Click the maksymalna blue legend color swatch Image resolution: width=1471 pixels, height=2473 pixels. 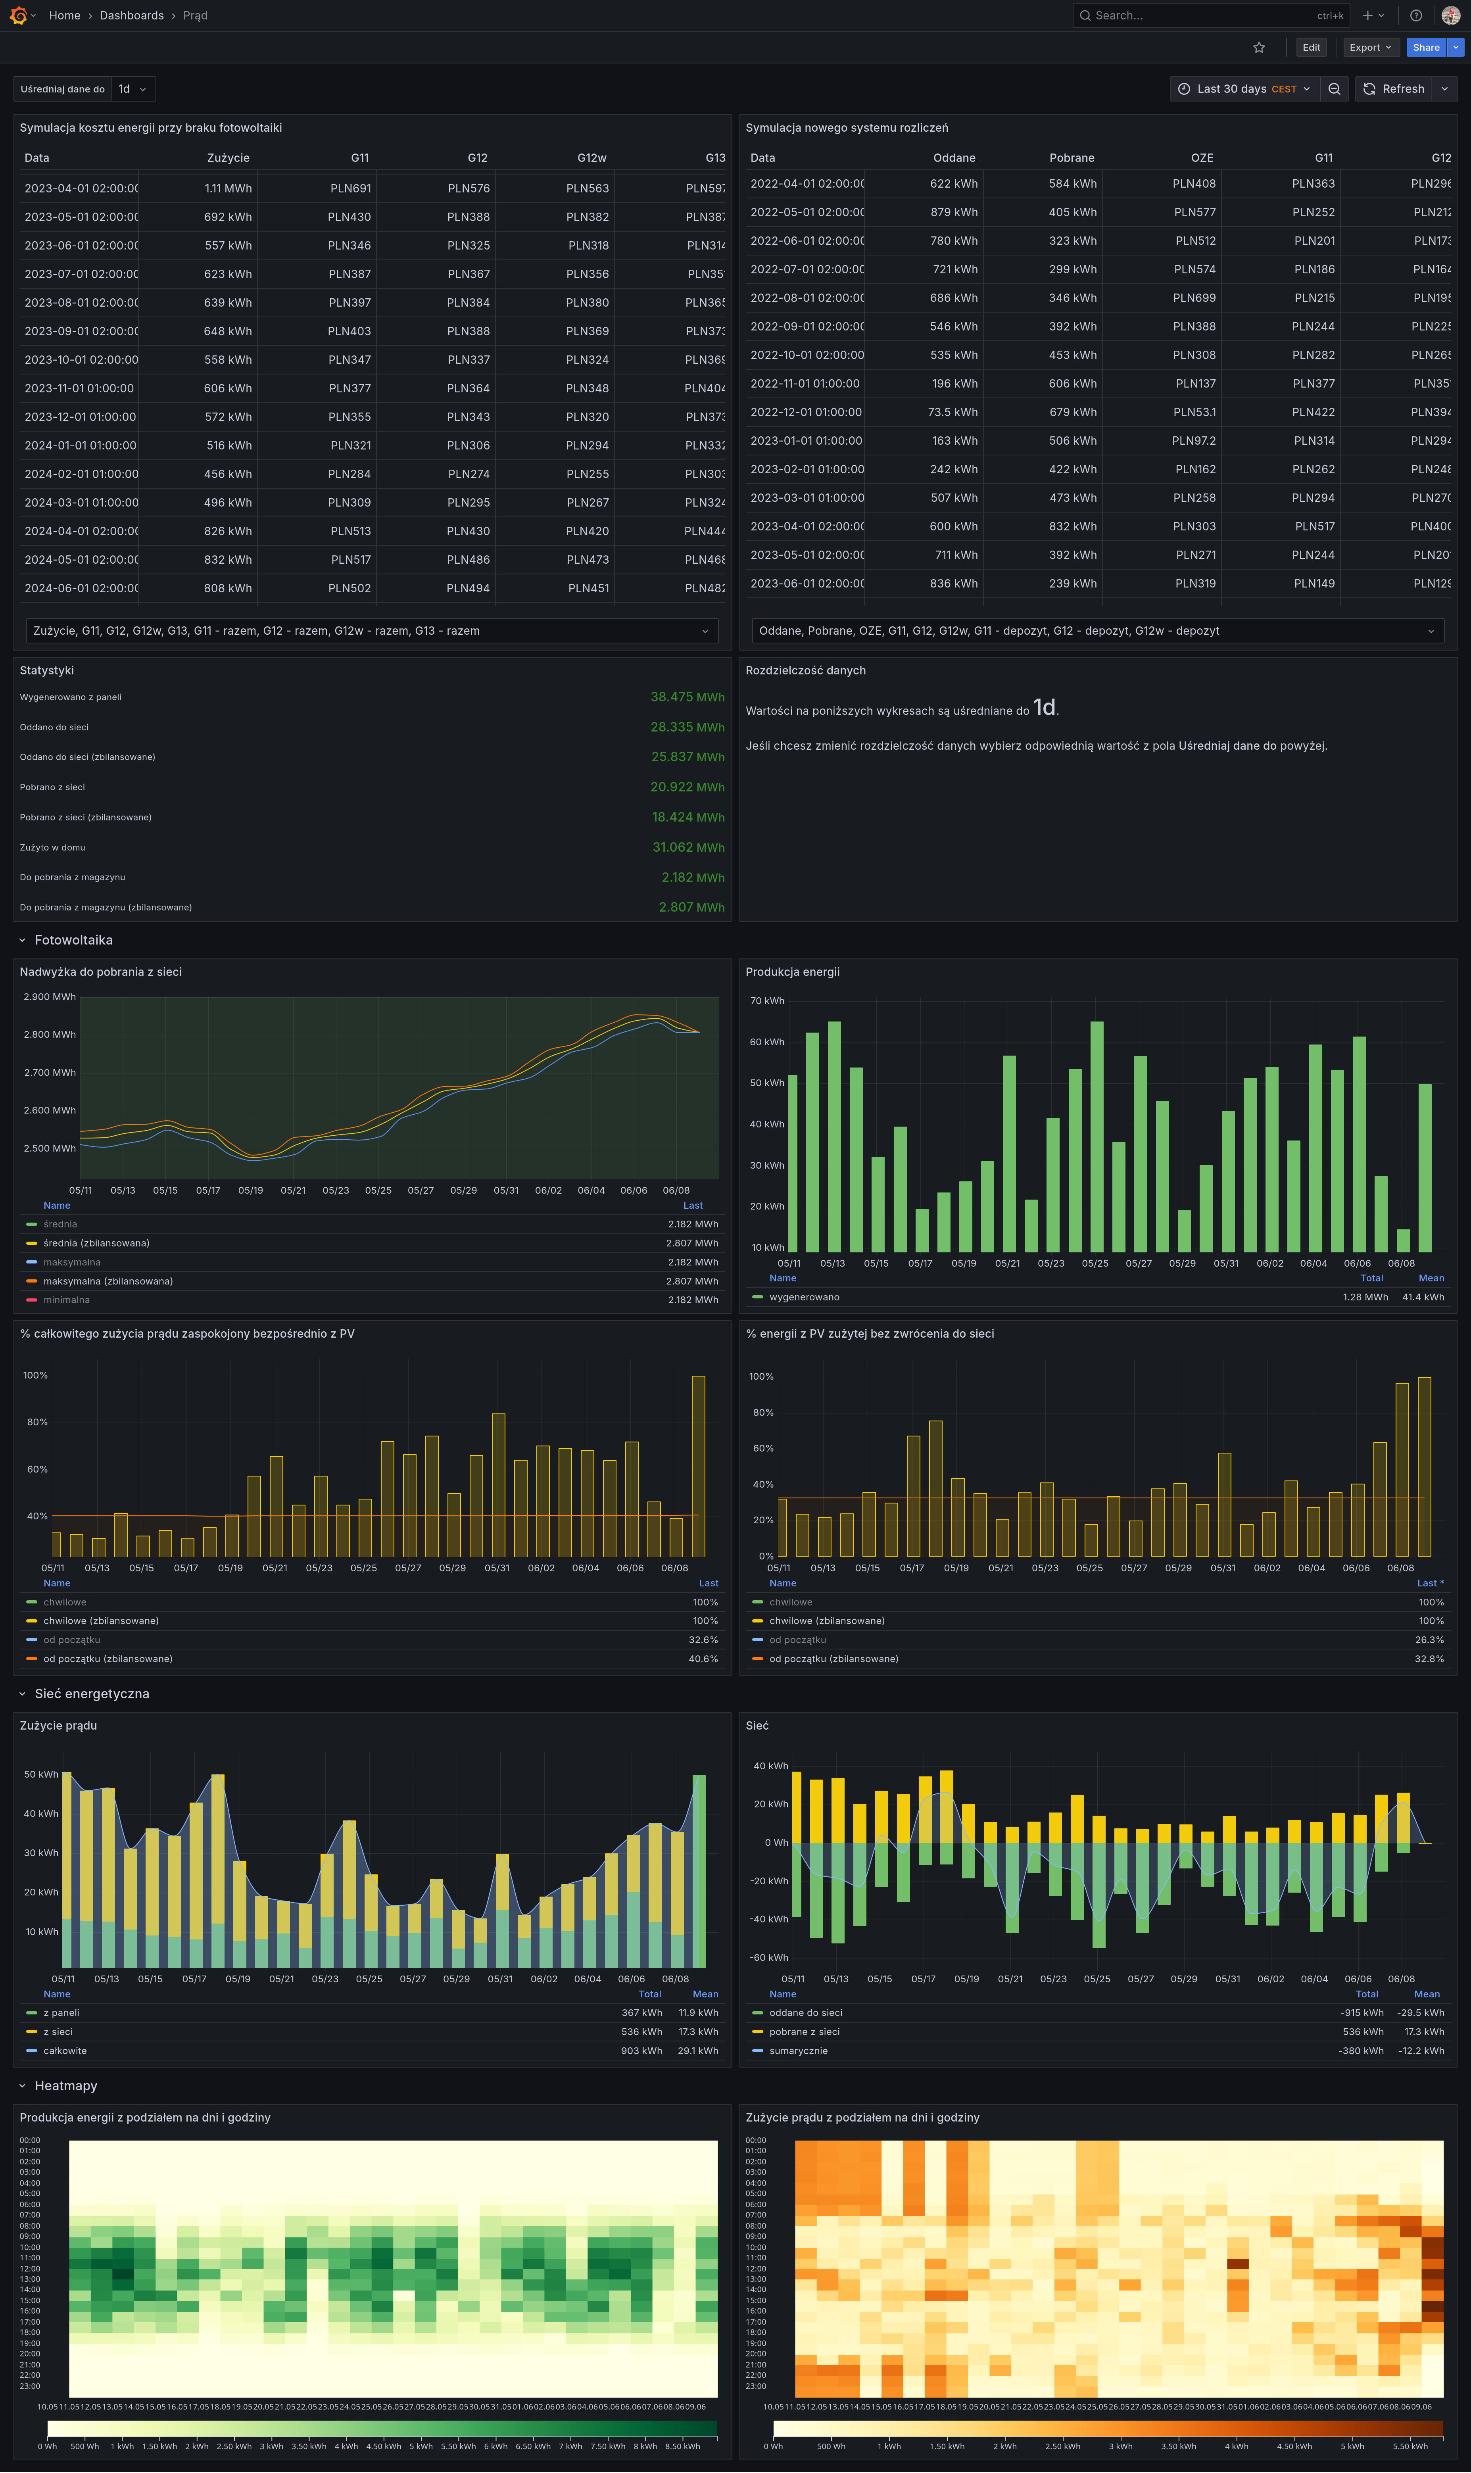[x=32, y=1262]
